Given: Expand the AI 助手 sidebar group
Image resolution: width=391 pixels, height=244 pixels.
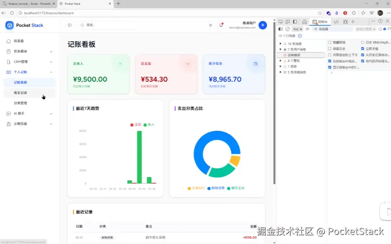Looking at the screenshot, I should pos(30,114).
